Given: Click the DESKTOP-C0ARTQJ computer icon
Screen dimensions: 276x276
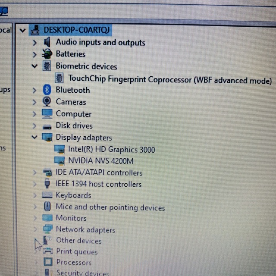Looking at the screenshot, I should 35,30.
